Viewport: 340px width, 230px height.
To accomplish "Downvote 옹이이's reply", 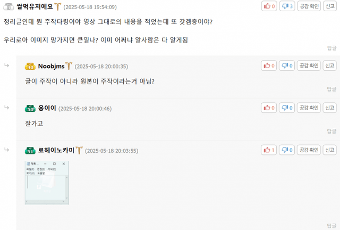I will (x=287, y=108).
